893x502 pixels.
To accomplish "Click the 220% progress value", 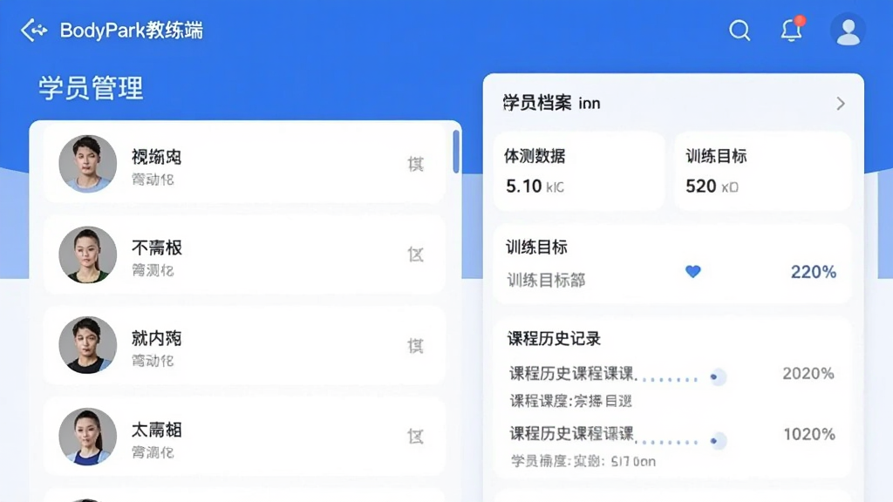I will (814, 272).
